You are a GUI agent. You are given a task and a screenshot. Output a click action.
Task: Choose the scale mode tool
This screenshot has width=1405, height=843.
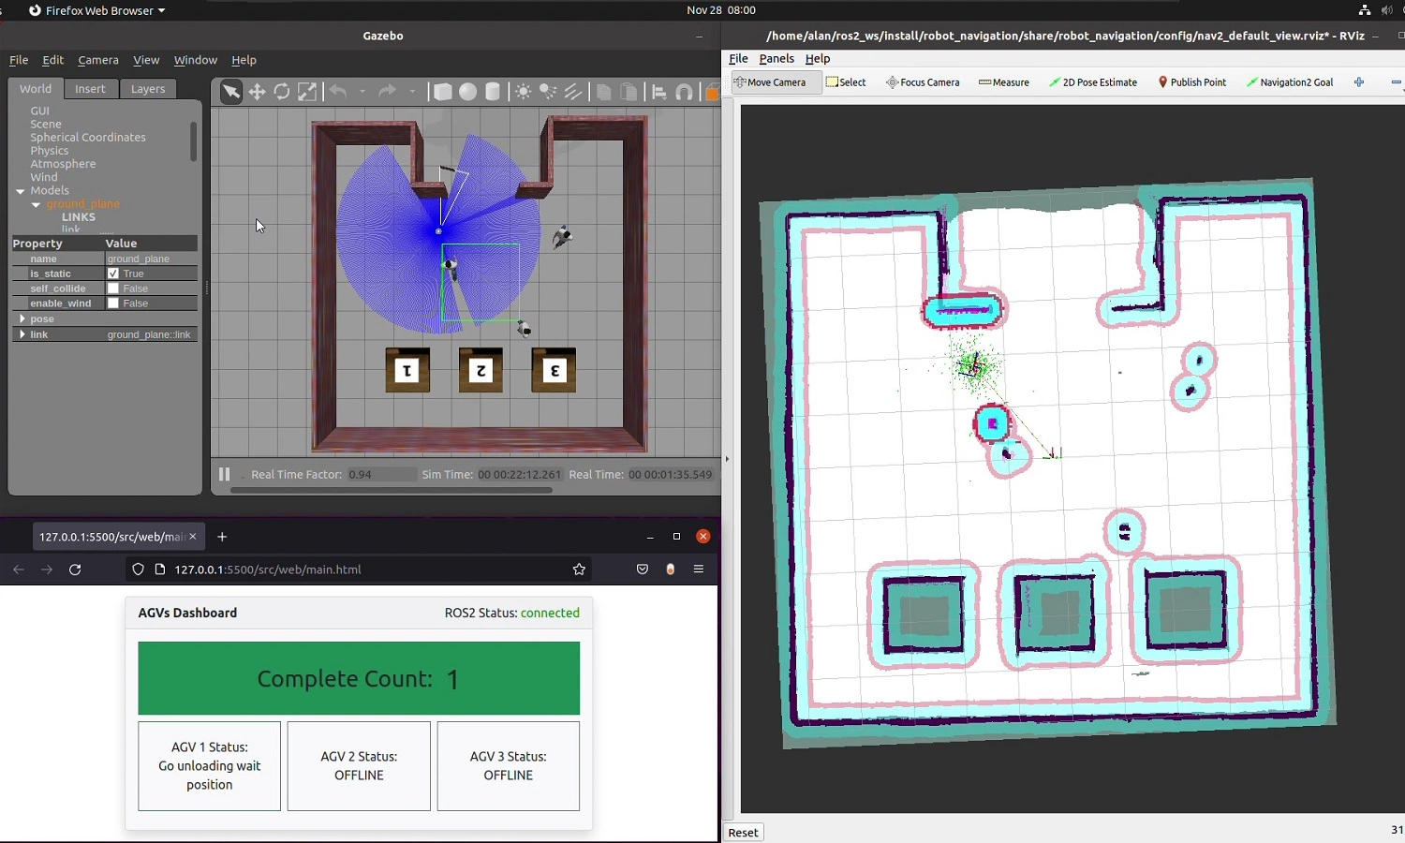(x=307, y=92)
